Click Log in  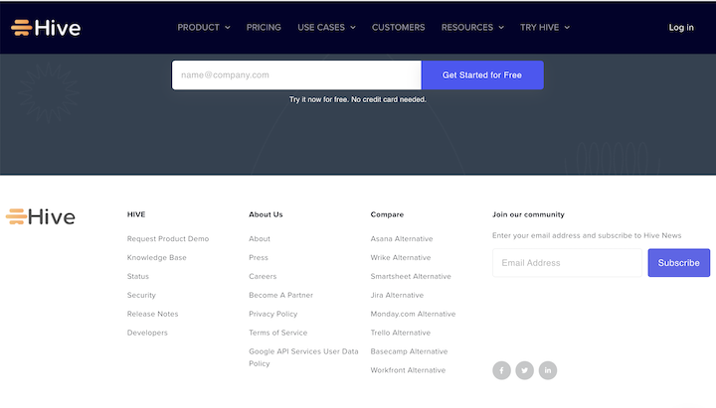click(x=681, y=28)
